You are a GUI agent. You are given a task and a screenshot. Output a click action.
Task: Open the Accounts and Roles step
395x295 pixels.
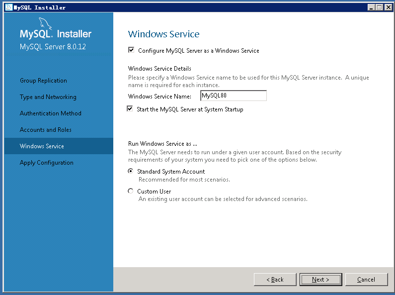(46, 130)
